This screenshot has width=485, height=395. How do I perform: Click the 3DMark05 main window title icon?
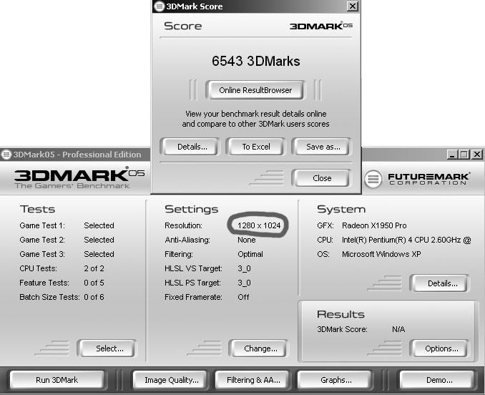click(x=6, y=155)
